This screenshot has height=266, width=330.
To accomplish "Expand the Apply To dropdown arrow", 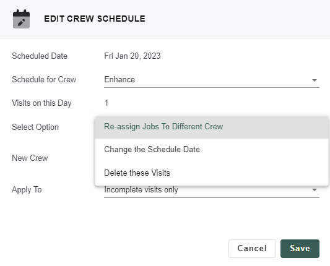I will 315,190.
